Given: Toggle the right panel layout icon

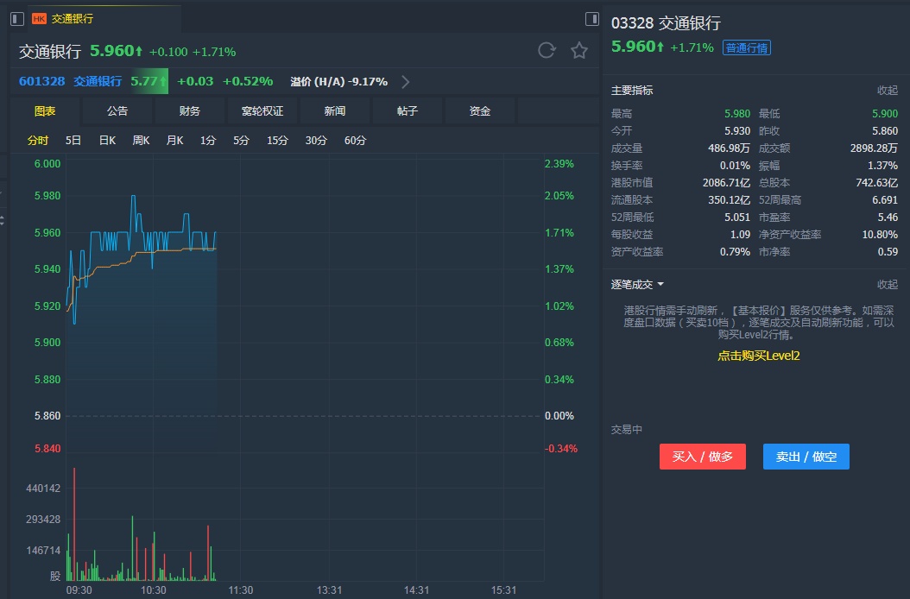Looking at the screenshot, I should 592,19.
